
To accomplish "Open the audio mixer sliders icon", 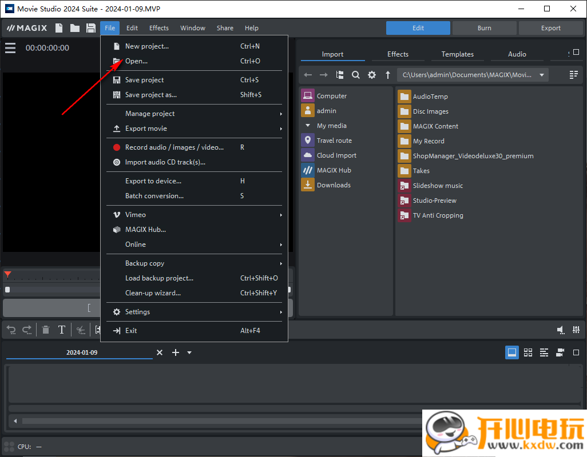I will 576,330.
